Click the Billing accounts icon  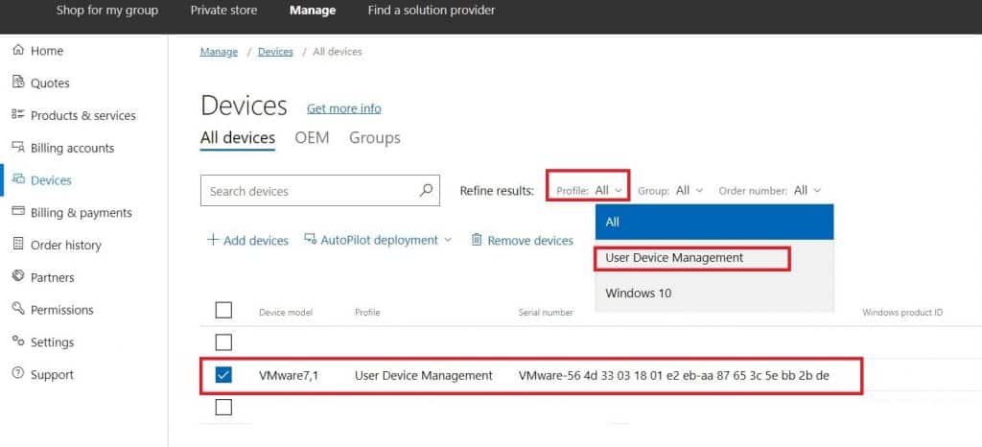[18, 148]
